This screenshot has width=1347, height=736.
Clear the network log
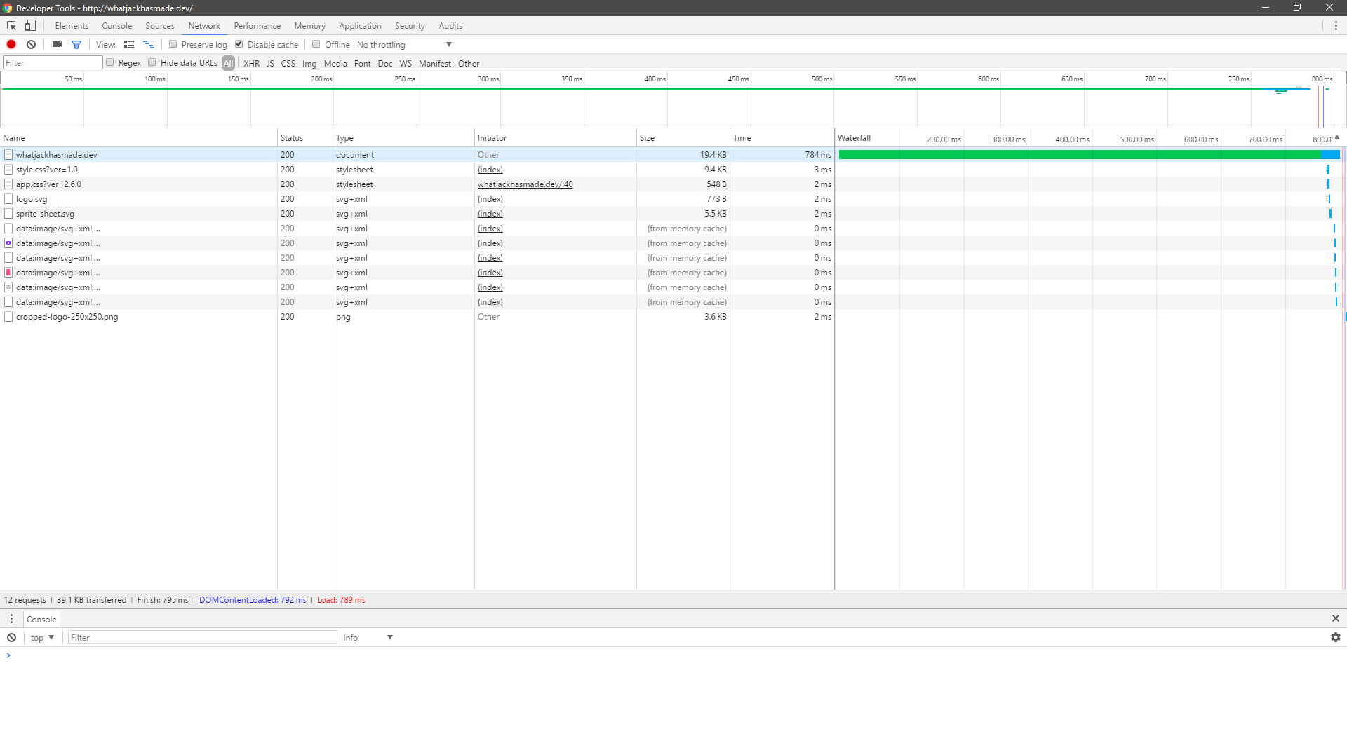tap(31, 44)
